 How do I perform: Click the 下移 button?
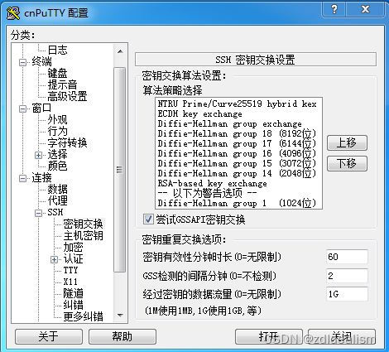click(x=347, y=164)
